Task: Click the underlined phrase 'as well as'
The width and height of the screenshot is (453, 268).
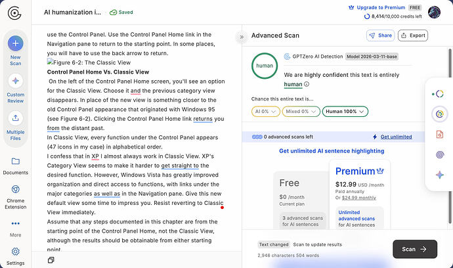Action: pos(107,194)
